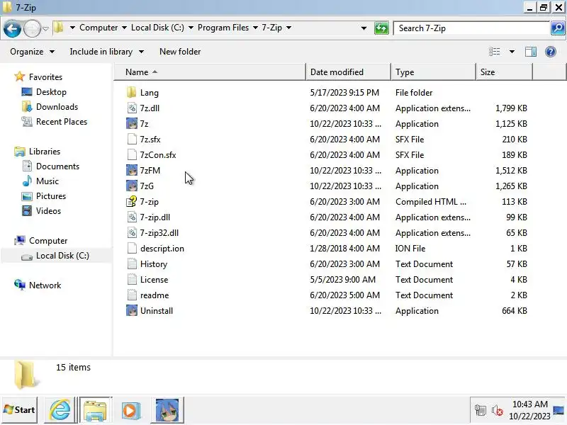Viewport: 567px width, 425px height.
Task: Open Local Disk (C:) breadcrumb dropdown arrow
Action: point(191,28)
